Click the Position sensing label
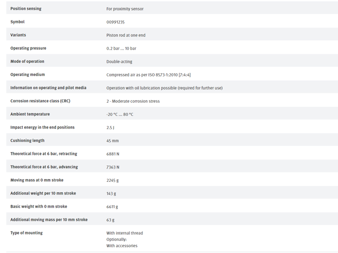 click(26, 8)
